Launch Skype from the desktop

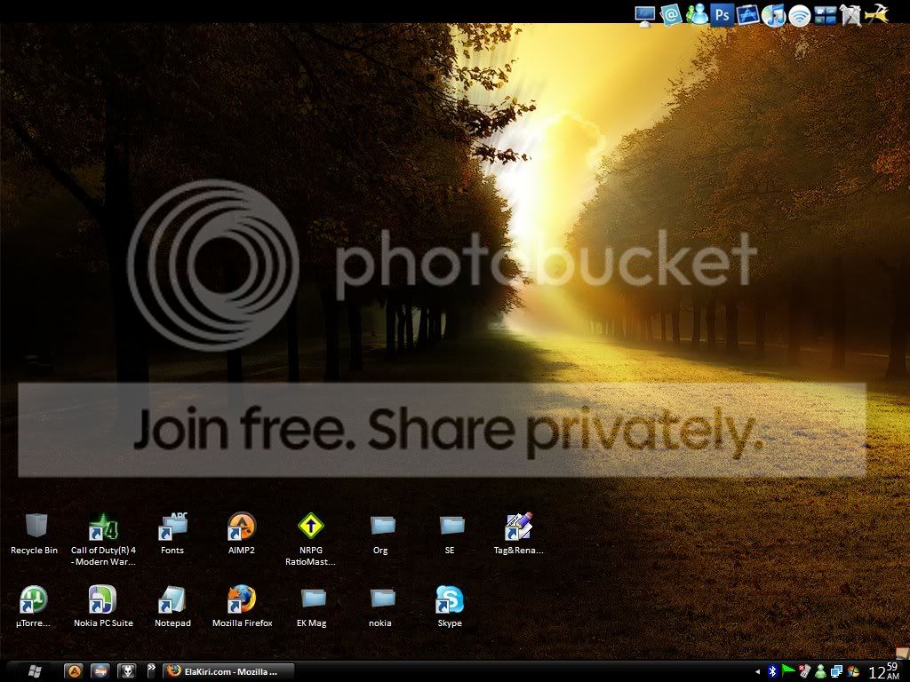(x=450, y=607)
